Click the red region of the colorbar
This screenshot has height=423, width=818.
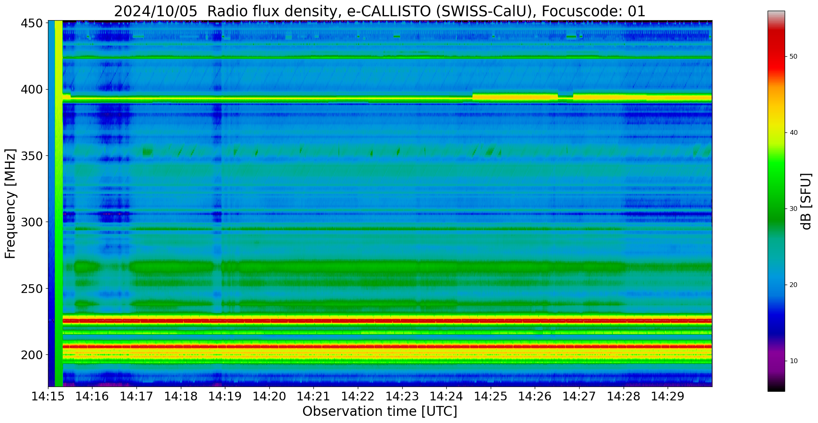[x=776, y=52]
